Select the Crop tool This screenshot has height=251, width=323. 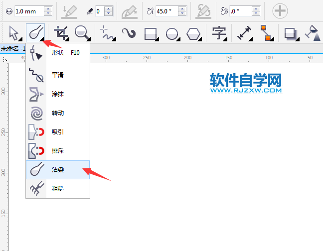[x=61, y=33]
